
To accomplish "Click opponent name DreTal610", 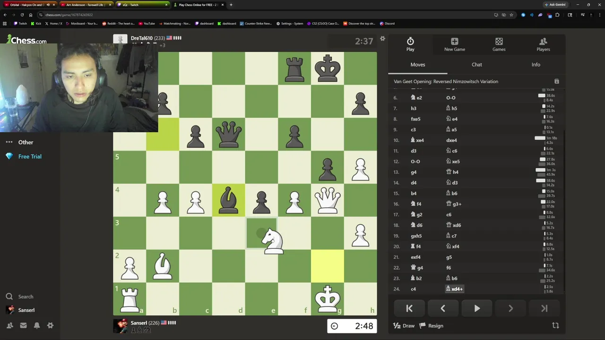I will tap(141, 38).
